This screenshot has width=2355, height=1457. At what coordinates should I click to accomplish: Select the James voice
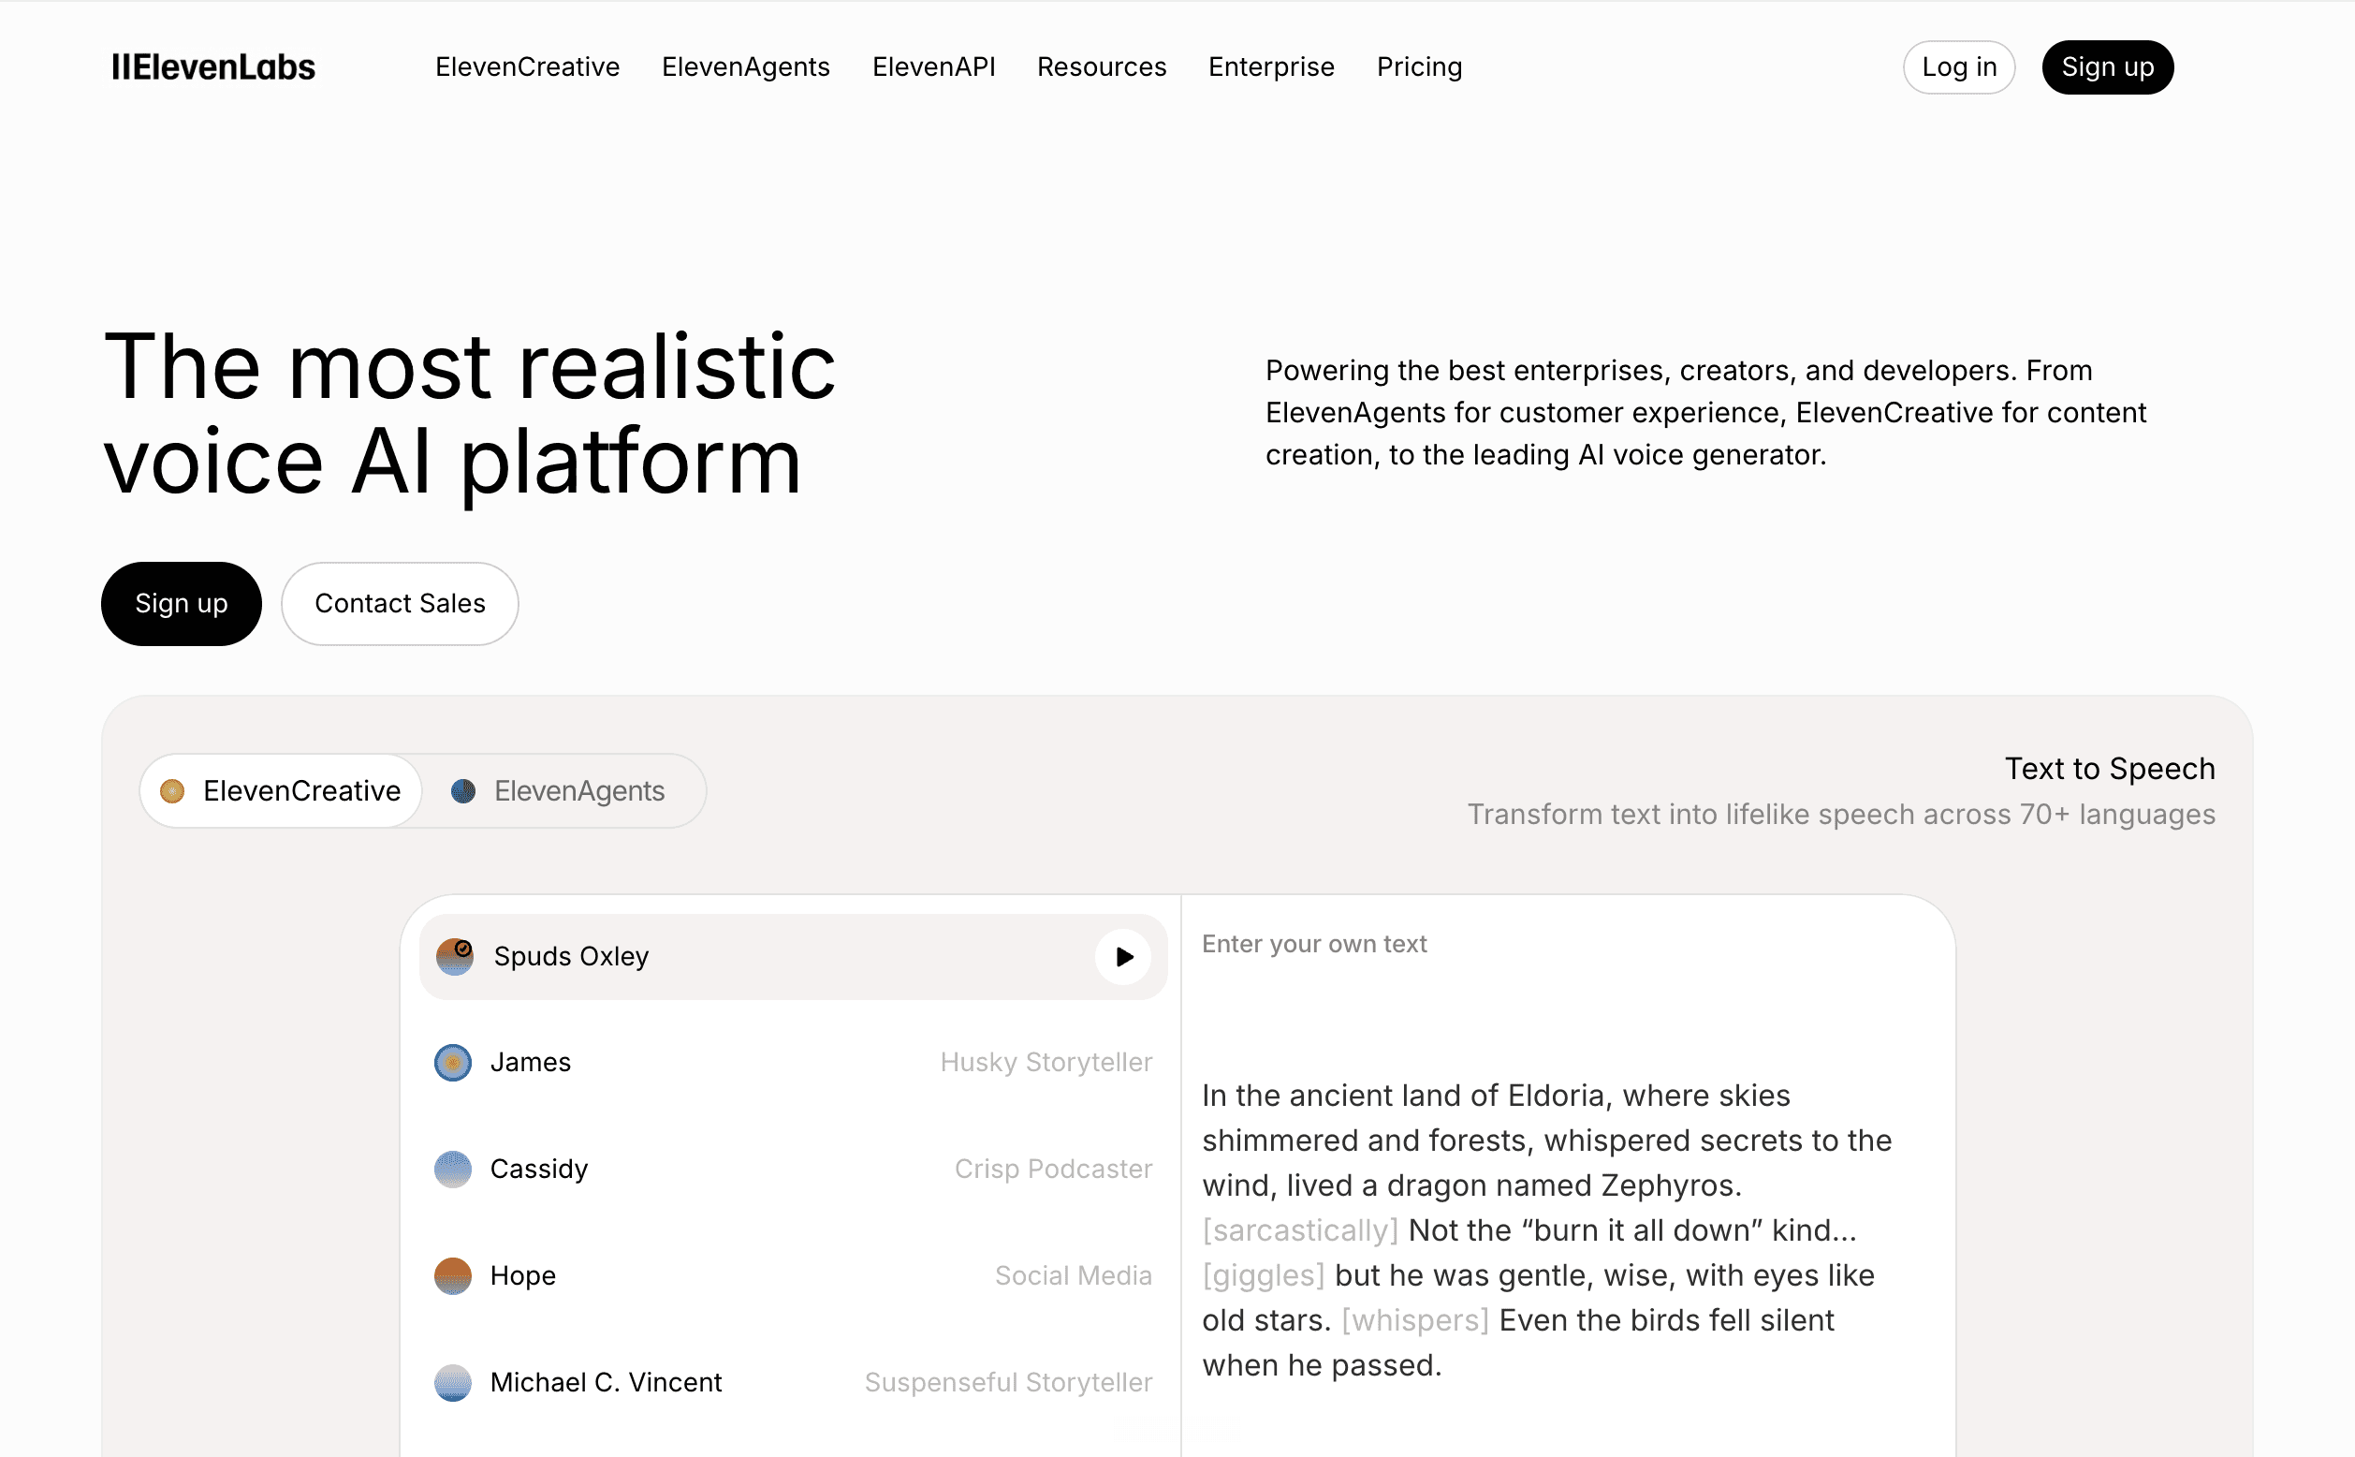(794, 1062)
